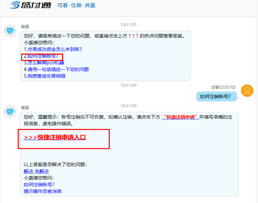Click the visitor name 访客3235702
This screenshot has width=258, height=203.
pos(223,87)
